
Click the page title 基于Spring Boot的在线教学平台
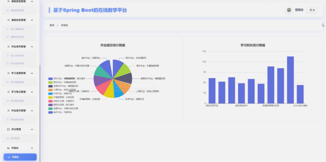click(x=90, y=10)
